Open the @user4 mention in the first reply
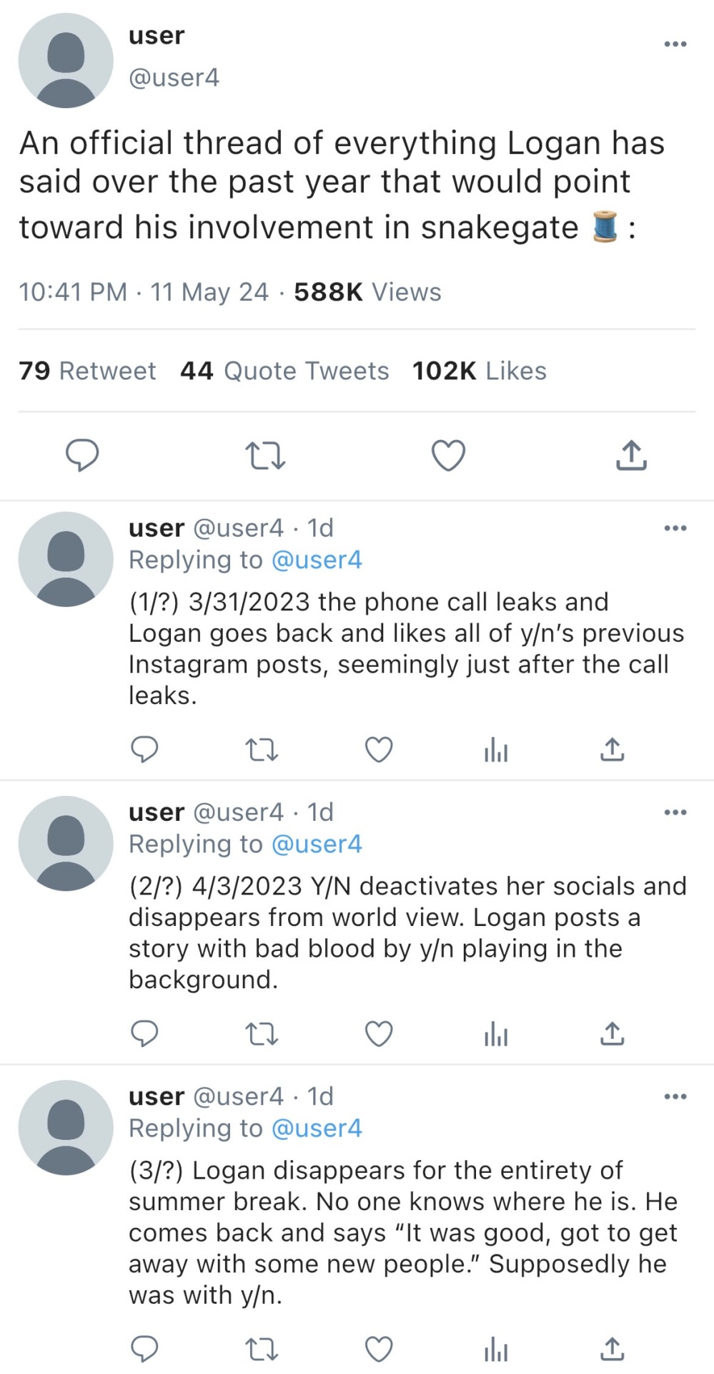This screenshot has height=1374, width=714. (x=317, y=560)
